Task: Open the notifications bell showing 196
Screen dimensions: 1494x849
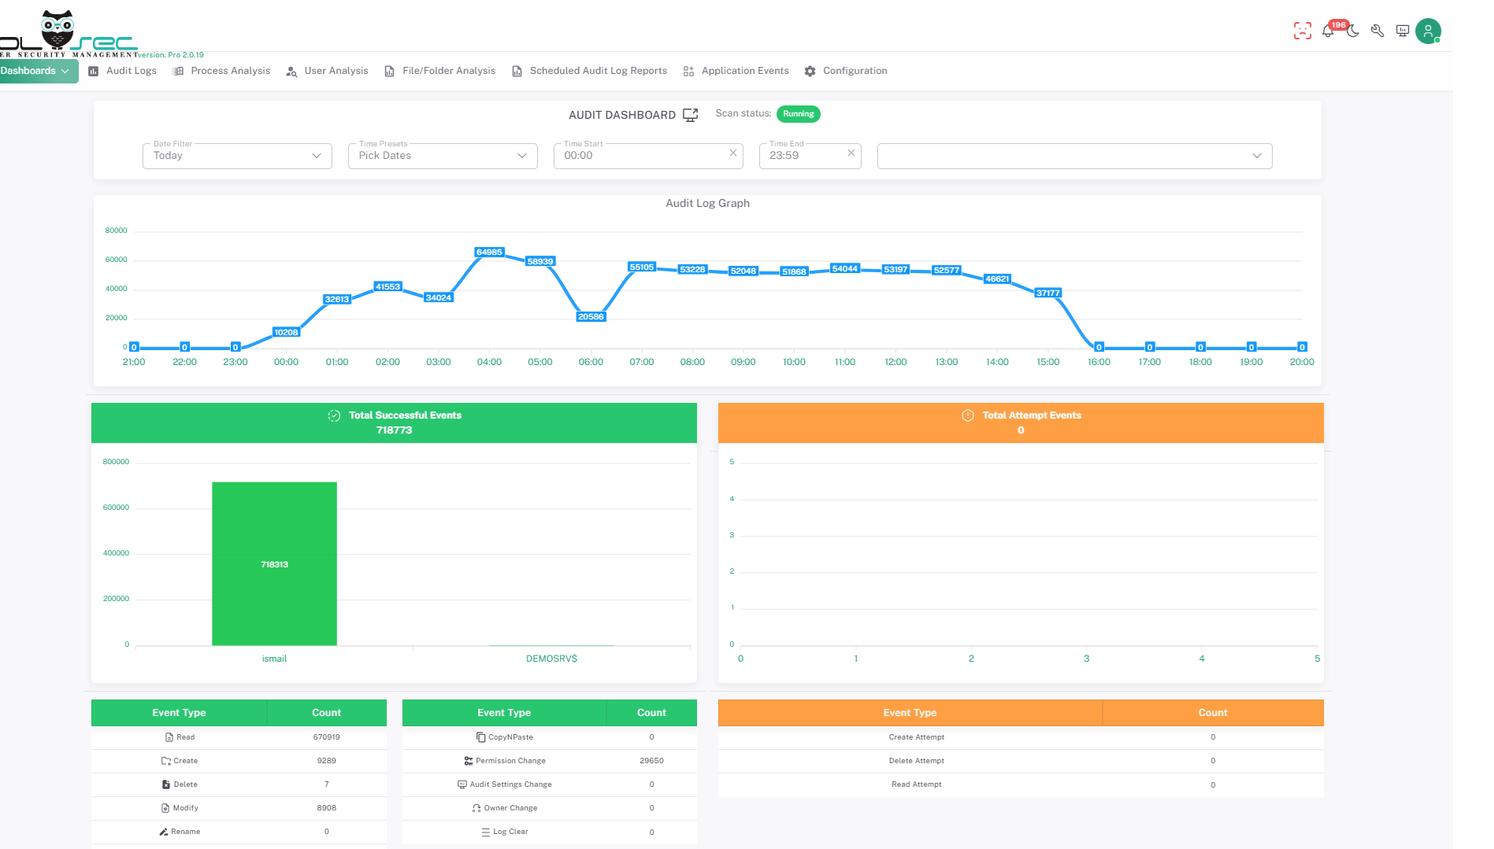Action: click(1328, 31)
